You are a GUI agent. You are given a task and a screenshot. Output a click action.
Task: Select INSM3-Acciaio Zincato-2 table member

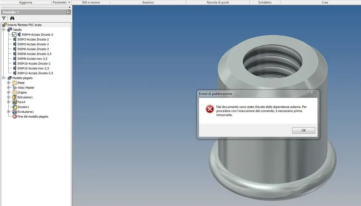click(33, 39)
